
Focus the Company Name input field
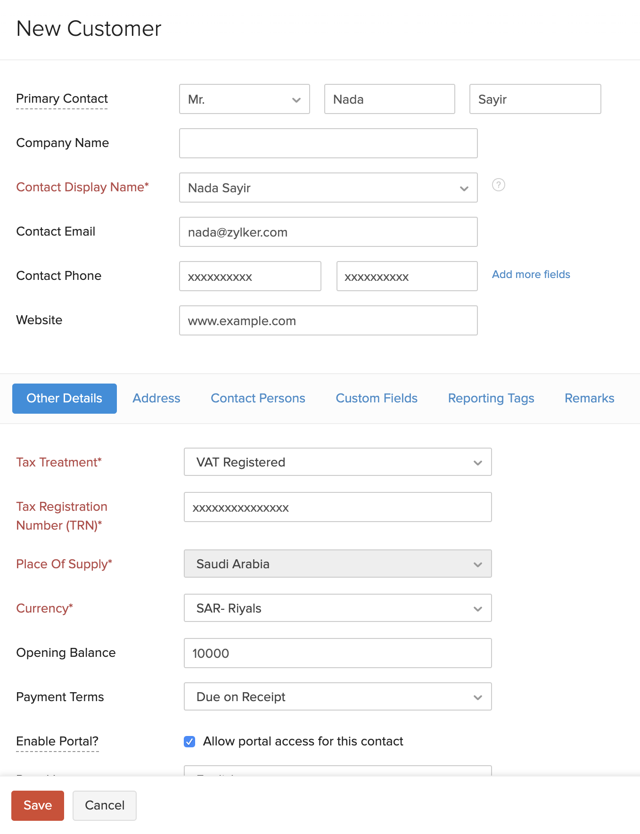(328, 144)
